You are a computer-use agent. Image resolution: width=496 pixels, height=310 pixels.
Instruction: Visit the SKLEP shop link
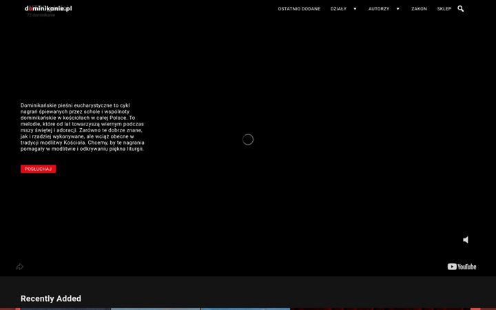(x=444, y=9)
